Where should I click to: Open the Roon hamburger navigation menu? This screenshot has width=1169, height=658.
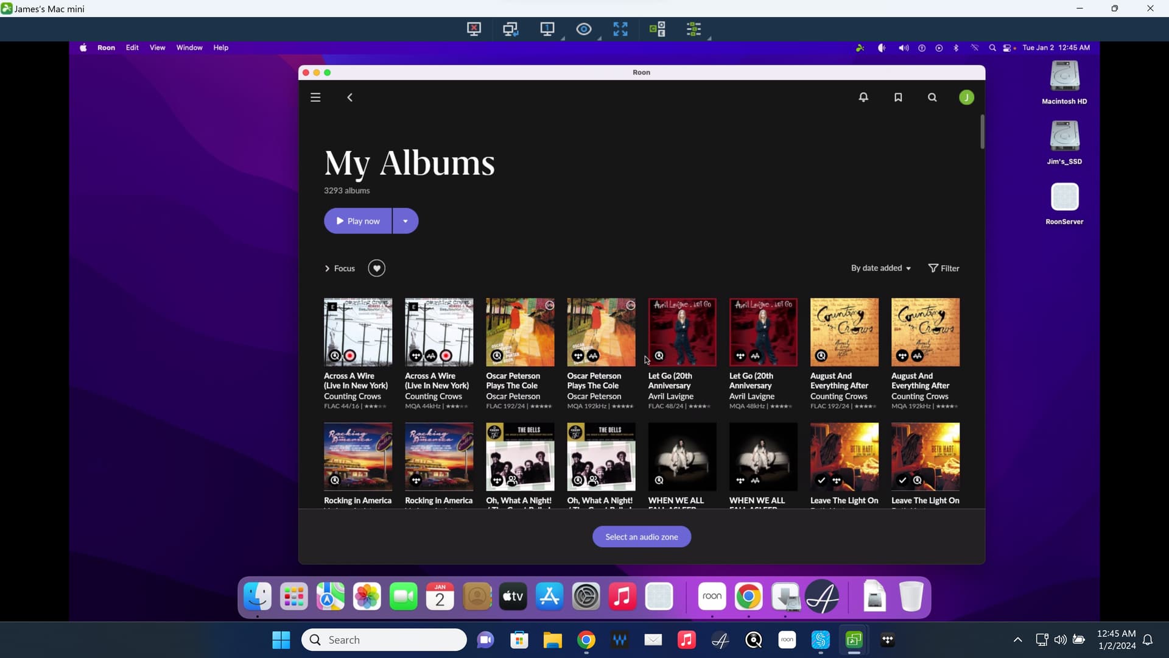315,97
